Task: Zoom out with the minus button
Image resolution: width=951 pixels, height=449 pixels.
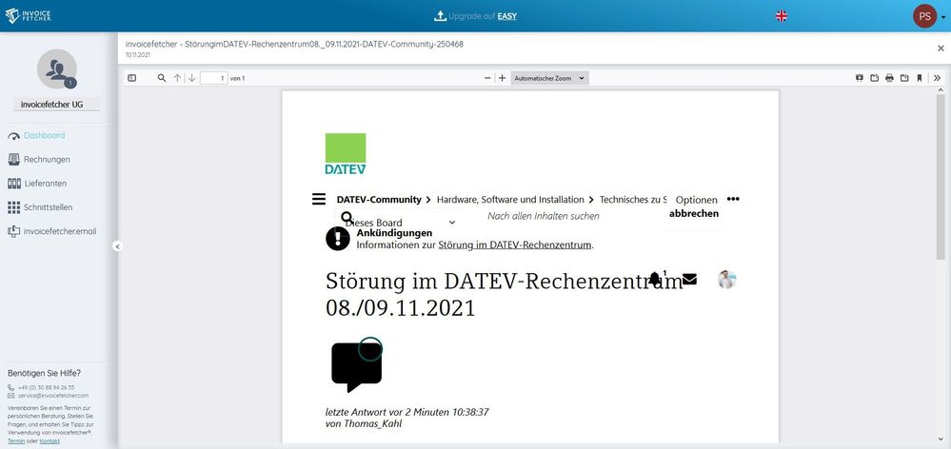Action: click(x=487, y=78)
